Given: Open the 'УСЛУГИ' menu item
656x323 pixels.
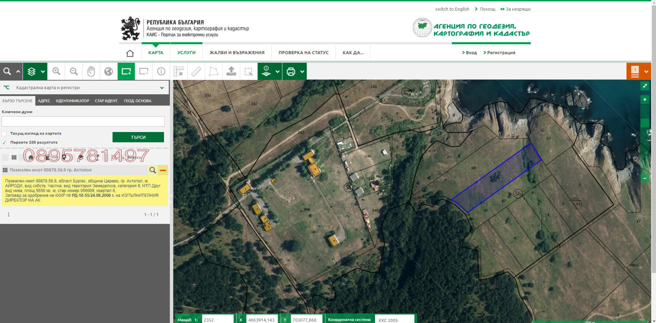Looking at the screenshot, I should [x=186, y=53].
